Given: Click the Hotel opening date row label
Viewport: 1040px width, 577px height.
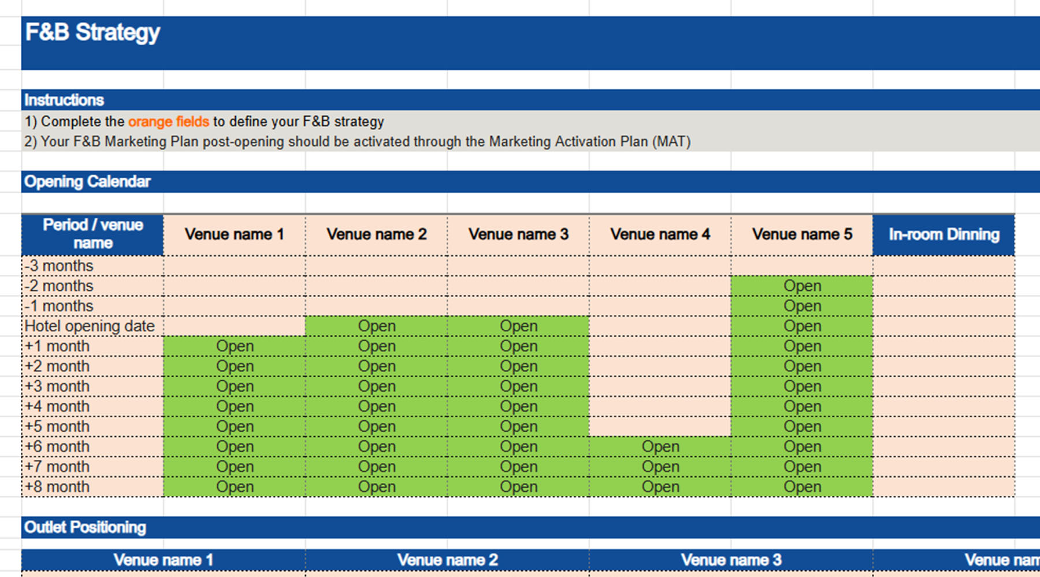Looking at the screenshot, I should 92,327.
